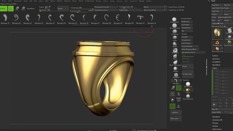Select the Baroque 20 brush

[x=16, y=19]
